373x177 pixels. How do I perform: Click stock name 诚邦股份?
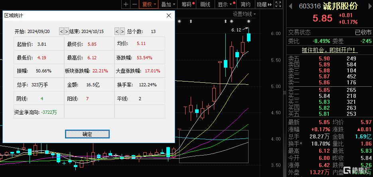coord(340,6)
